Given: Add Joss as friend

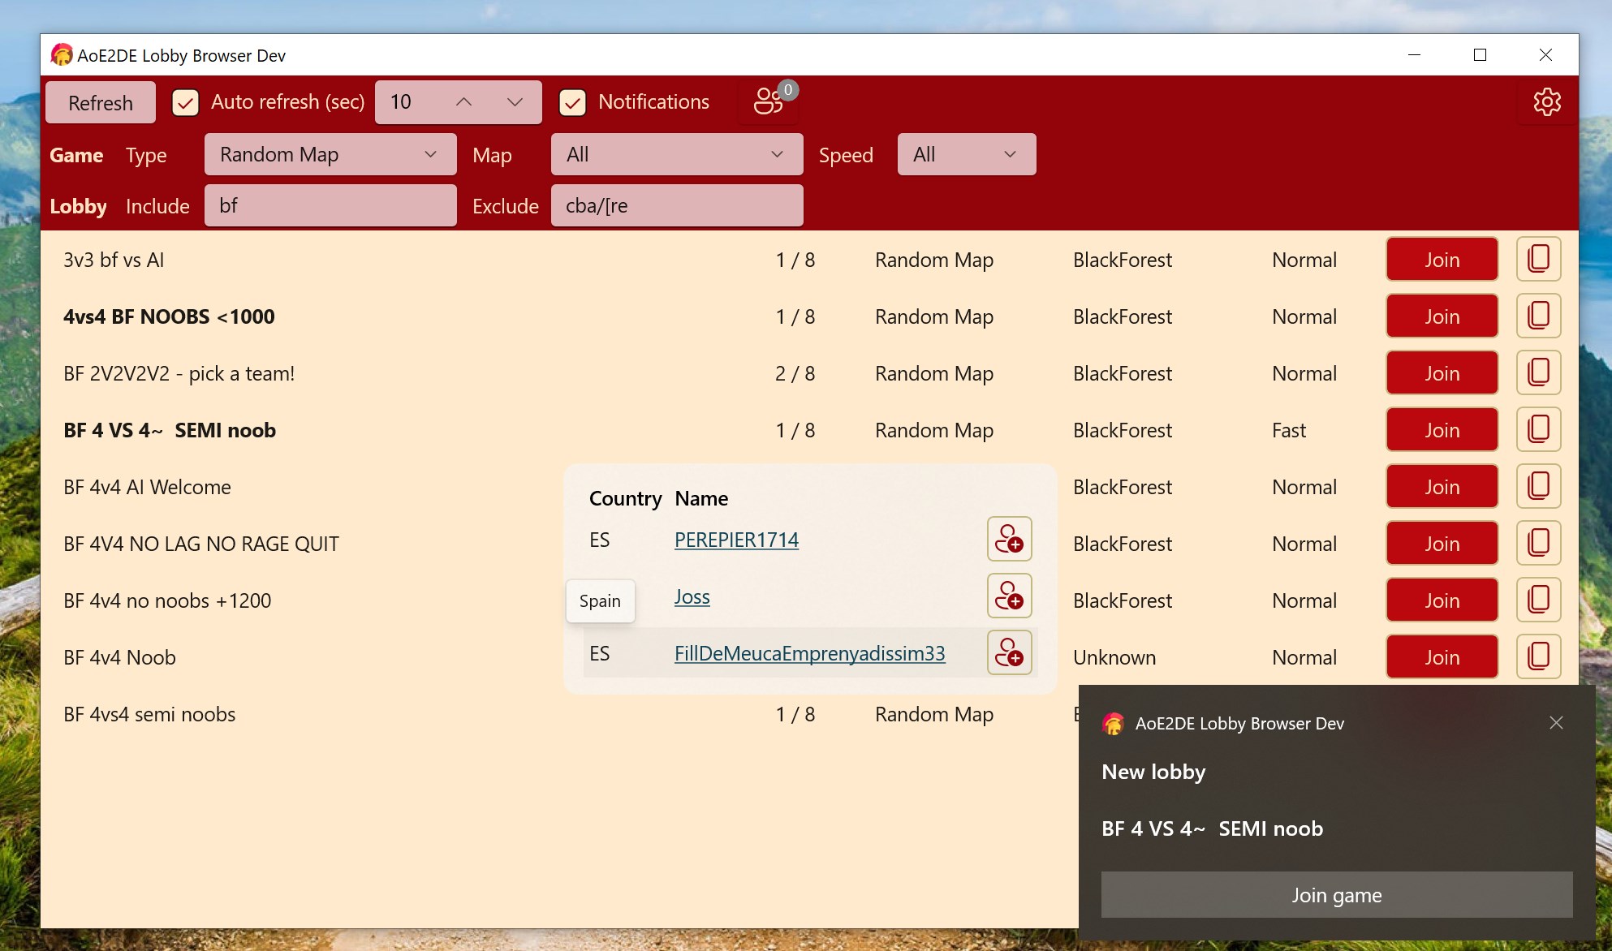Looking at the screenshot, I should [1009, 596].
